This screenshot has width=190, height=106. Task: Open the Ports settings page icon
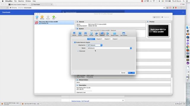(107, 34)
